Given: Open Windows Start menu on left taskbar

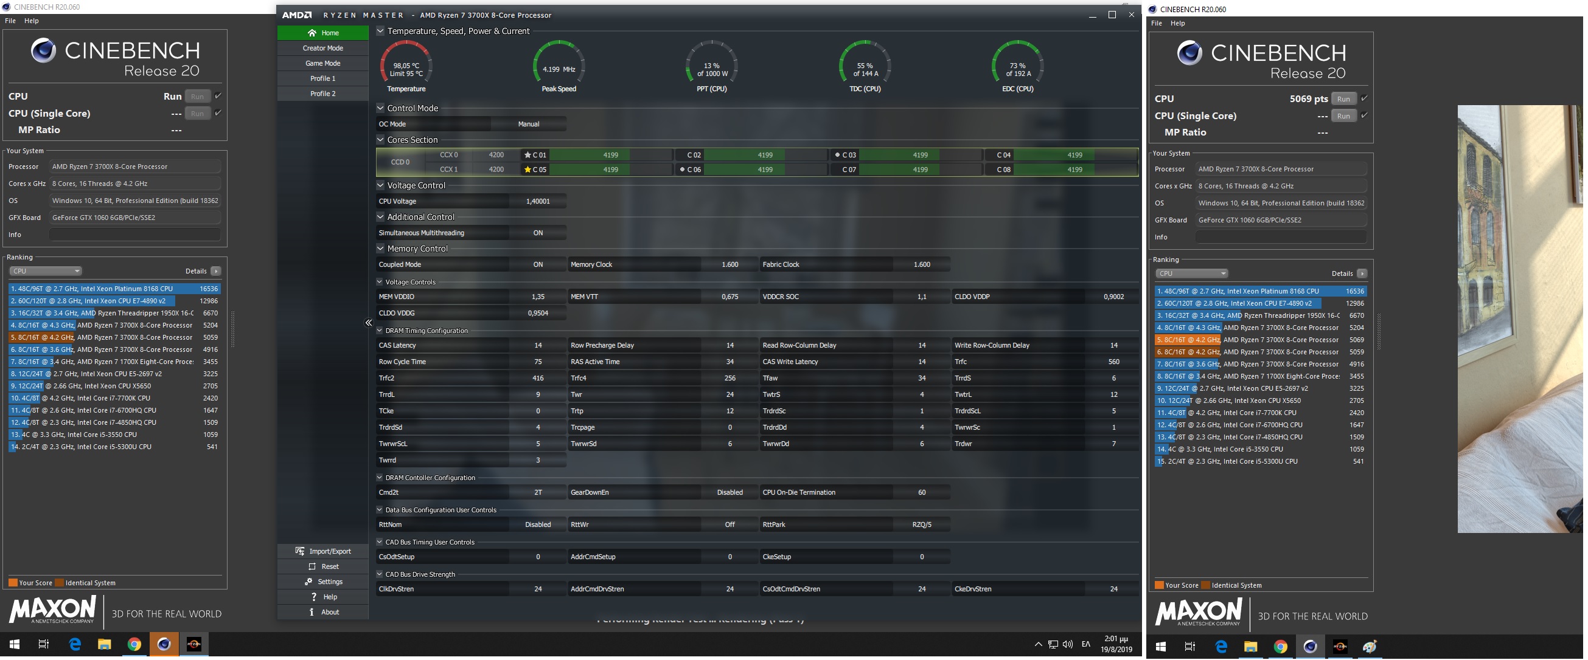Looking at the screenshot, I should pyautogui.click(x=15, y=645).
